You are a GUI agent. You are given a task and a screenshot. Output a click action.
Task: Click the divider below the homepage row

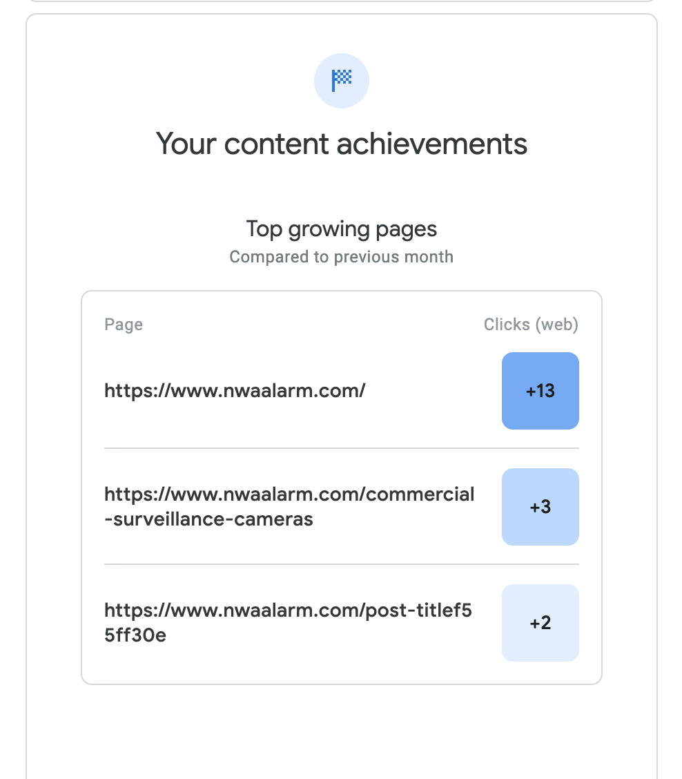click(x=341, y=448)
